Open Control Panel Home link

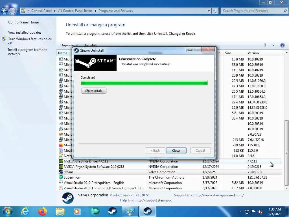pyautogui.click(x=23, y=22)
